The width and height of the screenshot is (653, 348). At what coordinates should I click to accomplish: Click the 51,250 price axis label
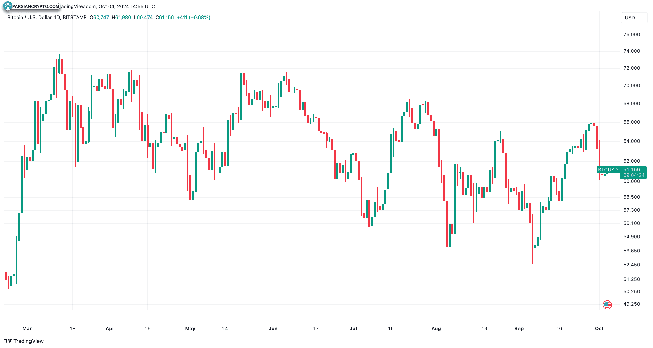point(631,279)
